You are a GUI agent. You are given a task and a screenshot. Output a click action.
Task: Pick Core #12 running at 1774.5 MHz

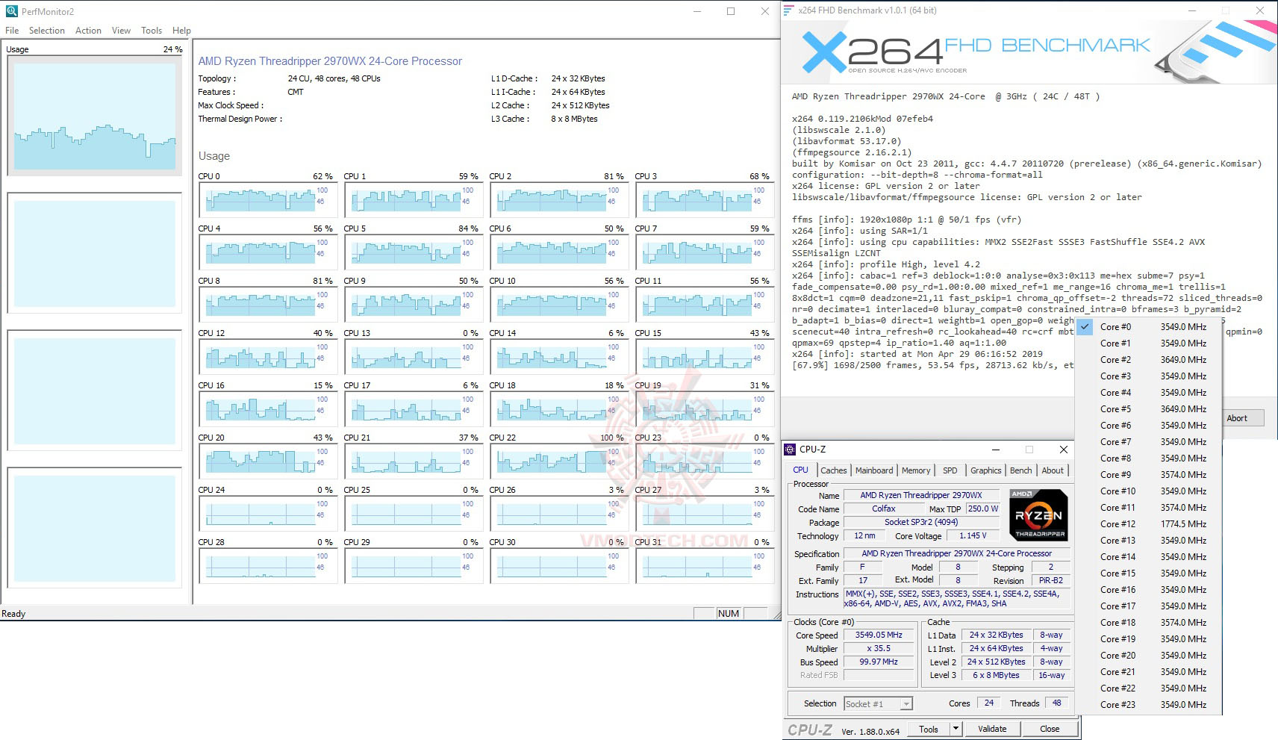coord(1148,524)
